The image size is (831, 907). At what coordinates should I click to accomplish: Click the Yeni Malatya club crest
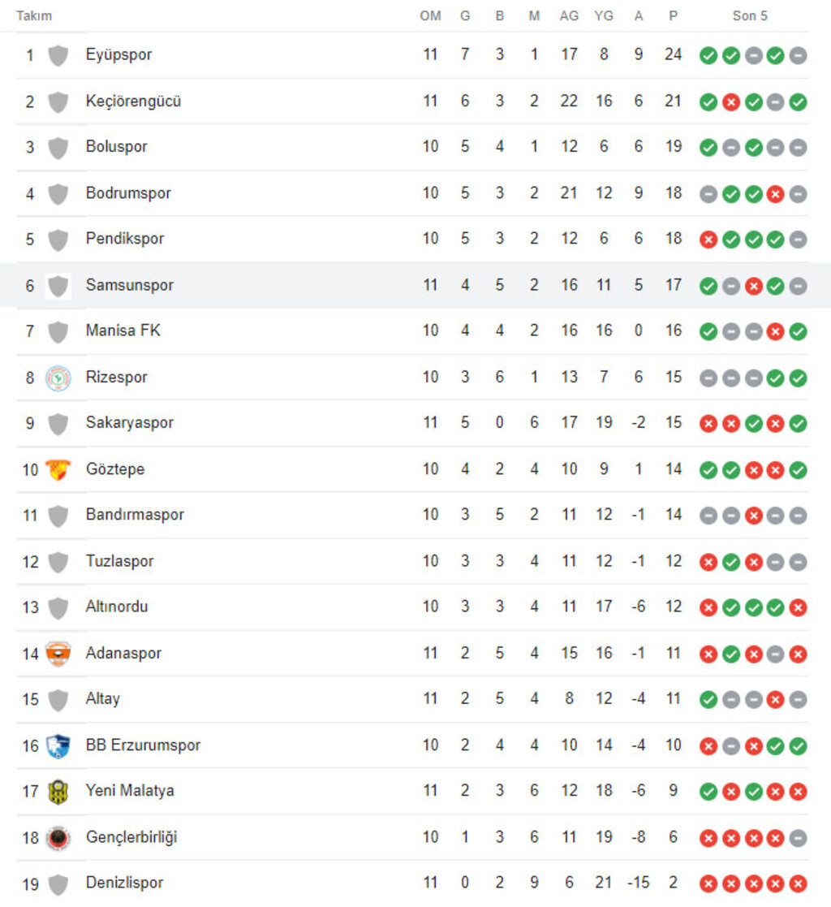58,791
